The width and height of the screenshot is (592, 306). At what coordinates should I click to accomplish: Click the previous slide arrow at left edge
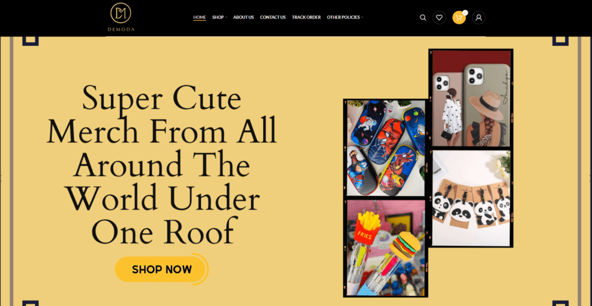(1, 178)
